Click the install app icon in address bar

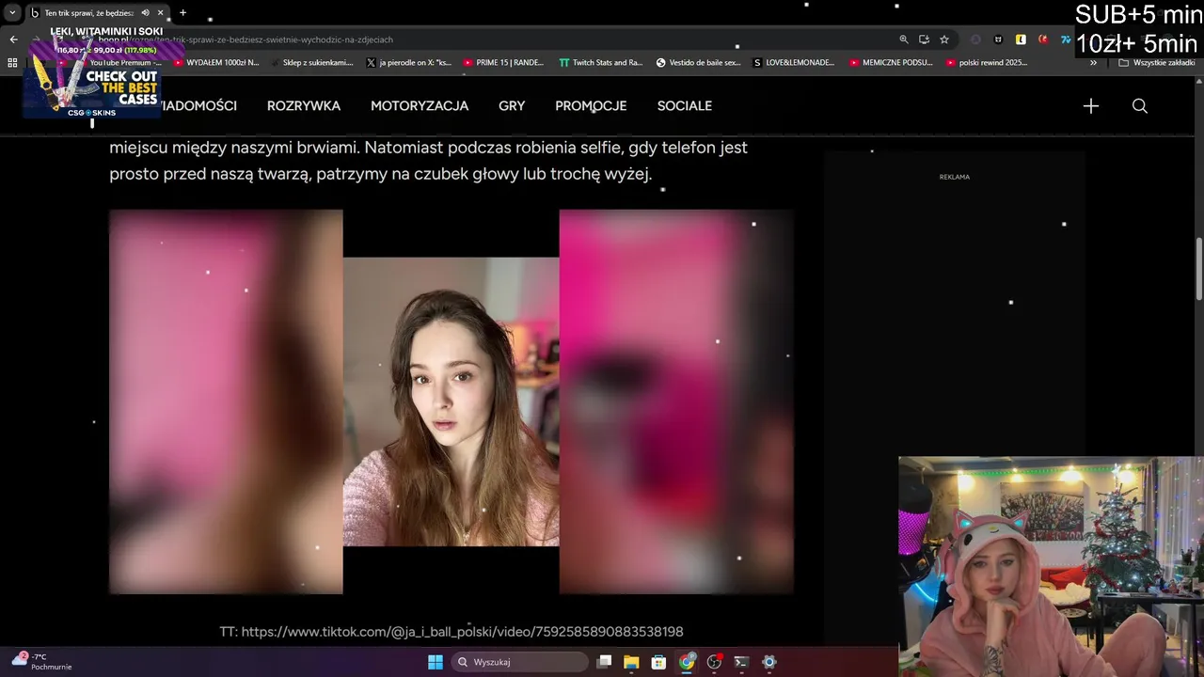coord(924,39)
